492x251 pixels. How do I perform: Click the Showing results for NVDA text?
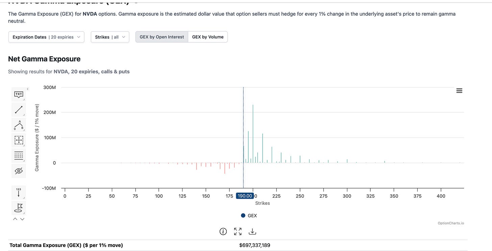tap(69, 72)
